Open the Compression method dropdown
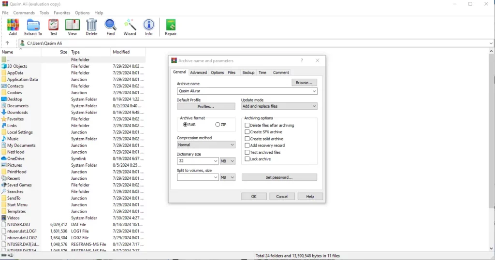The image size is (495, 260). (206, 145)
